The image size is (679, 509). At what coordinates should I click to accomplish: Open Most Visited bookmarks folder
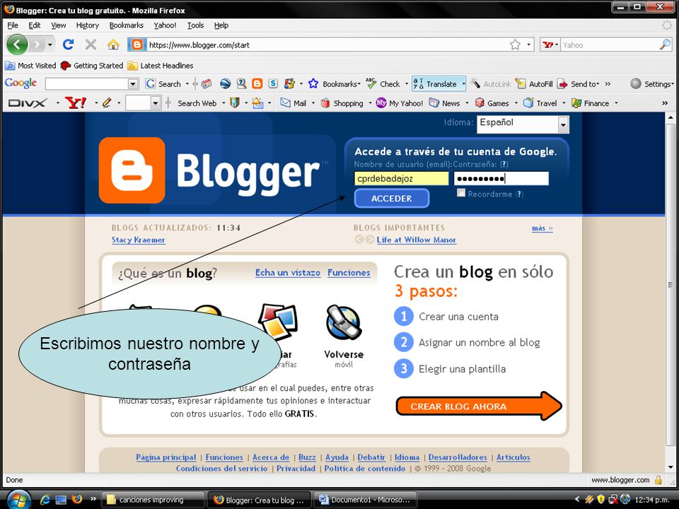[x=30, y=65]
